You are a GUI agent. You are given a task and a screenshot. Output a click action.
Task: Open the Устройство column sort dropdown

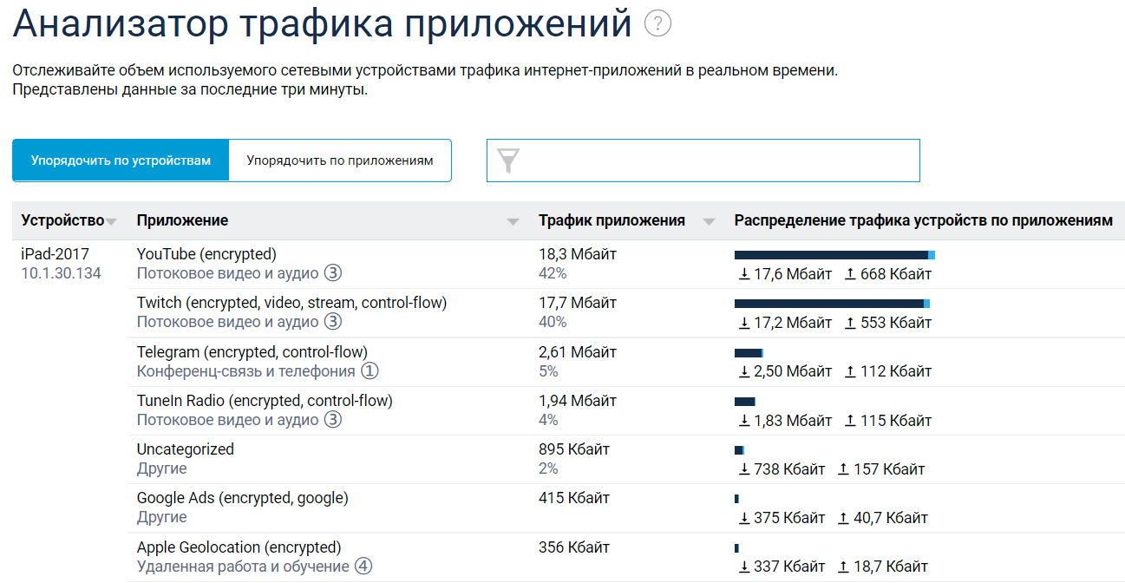(x=112, y=221)
